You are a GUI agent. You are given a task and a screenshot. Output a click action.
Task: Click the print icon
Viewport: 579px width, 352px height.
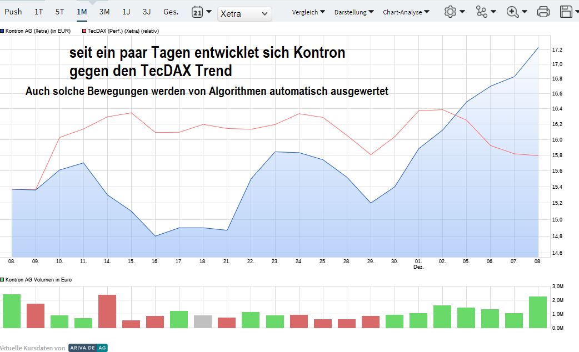(543, 11)
